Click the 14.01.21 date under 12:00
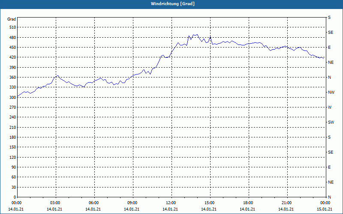This screenshot has height=214, width=343. coord(170,209)
